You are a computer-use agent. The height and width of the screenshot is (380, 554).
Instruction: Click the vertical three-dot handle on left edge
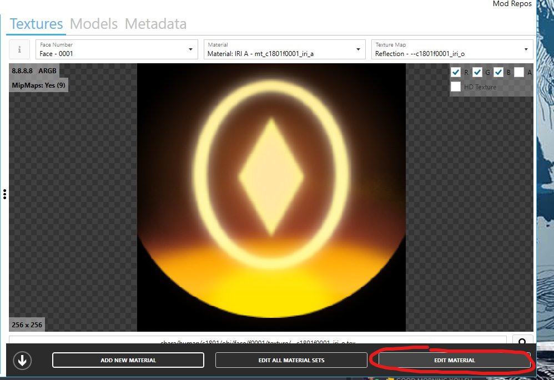[4, 194]
